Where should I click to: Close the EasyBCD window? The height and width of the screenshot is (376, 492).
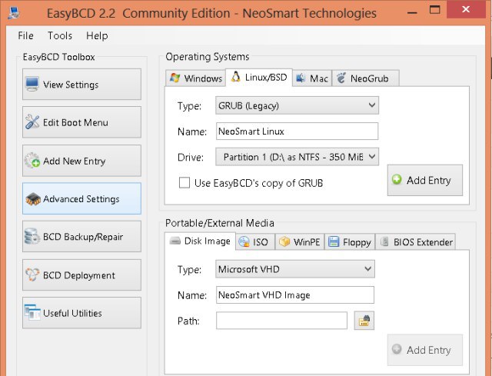[x=466, y=9]
